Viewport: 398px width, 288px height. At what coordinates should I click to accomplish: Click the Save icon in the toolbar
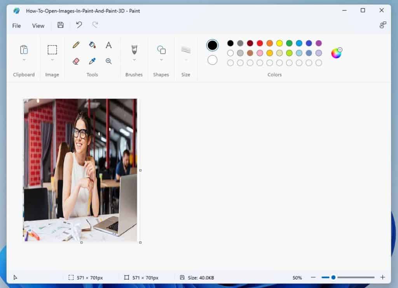tap(60, 25)
